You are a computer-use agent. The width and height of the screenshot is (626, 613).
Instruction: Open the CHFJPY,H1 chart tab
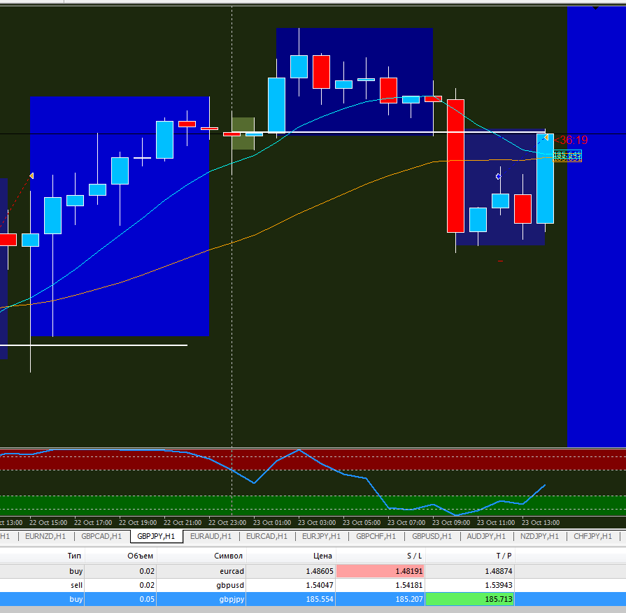(593, 536)
